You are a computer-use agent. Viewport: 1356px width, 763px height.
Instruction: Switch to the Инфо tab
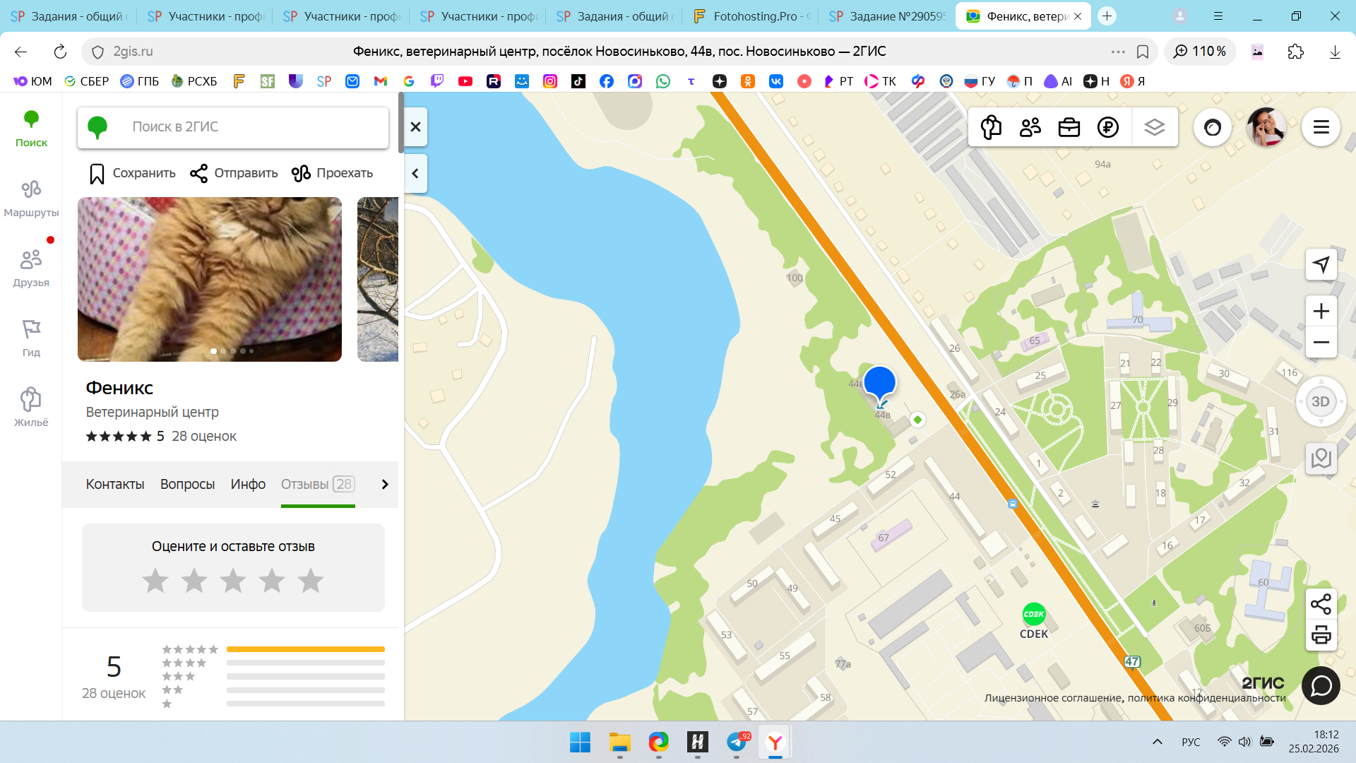(x=248, y=484)
